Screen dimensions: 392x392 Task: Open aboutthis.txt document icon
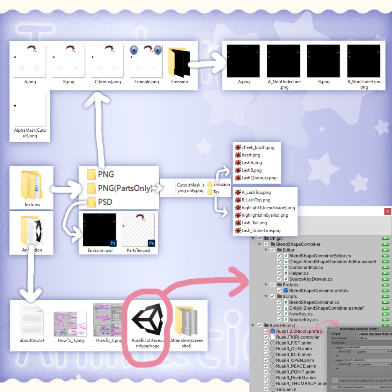pyautogui.click(x=32, y=320)
